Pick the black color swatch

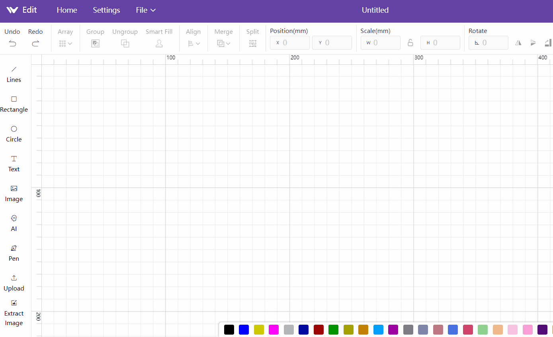[x=229, y=329]
